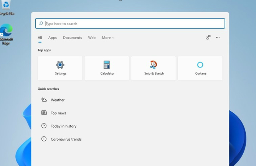Open the Snip & Sketch tile
The height and width of the screenshot is (166, 256).
[154, 68]
